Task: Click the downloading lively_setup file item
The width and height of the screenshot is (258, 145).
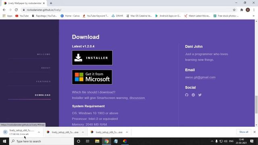Action: 19,132
